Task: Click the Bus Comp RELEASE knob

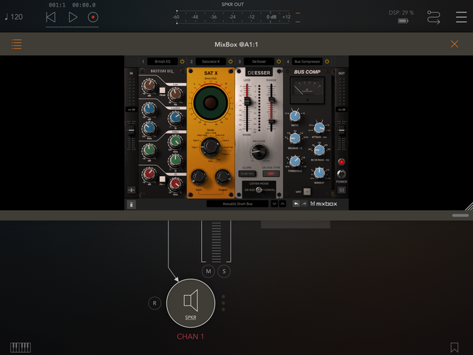Action: pos(295,138)
